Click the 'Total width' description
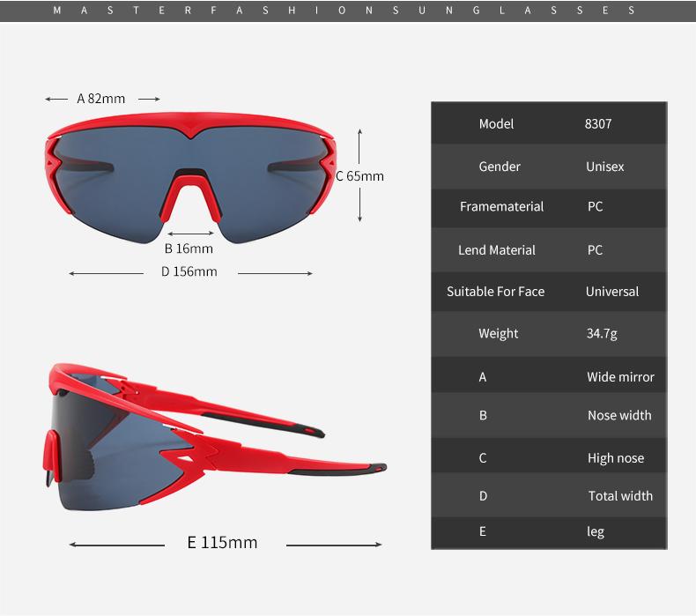 click(620, 495)
